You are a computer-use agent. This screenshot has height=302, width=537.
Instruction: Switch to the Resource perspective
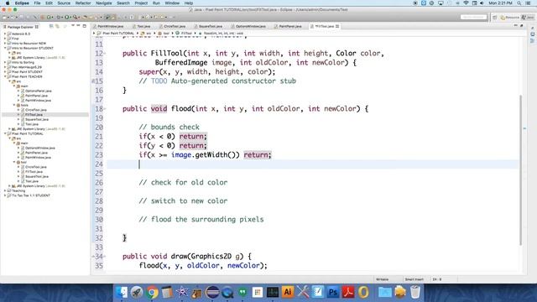(509, 18)
